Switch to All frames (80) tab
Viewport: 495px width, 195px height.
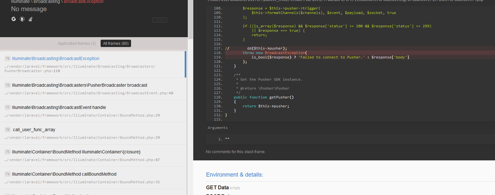click(x=116, y=44)
